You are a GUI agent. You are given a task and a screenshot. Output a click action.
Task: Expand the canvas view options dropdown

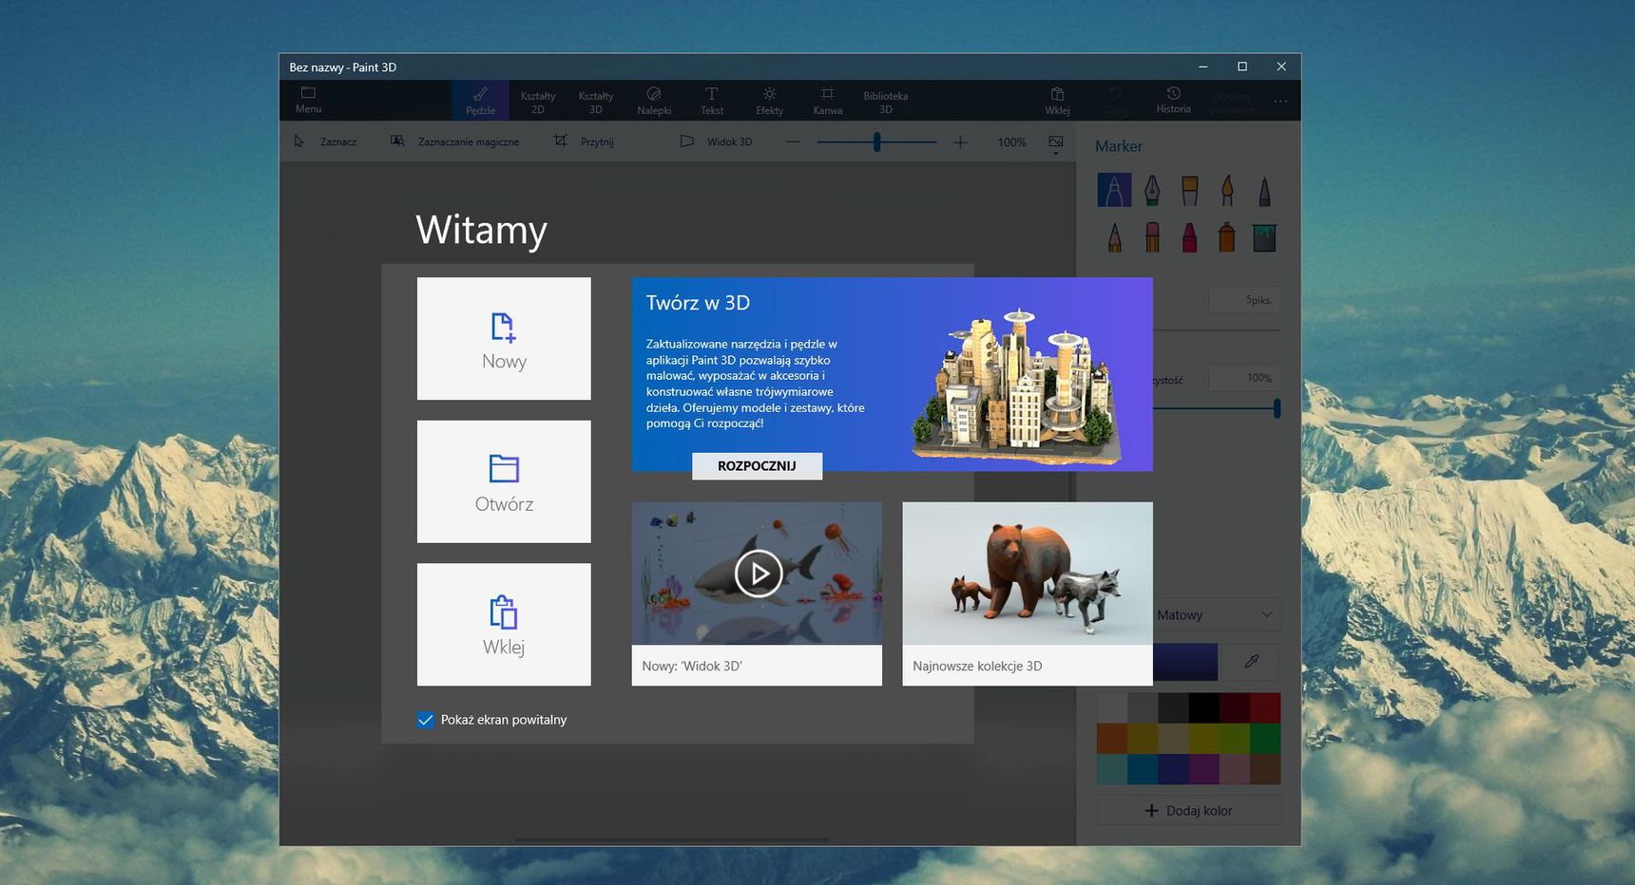click(1055, 143)
